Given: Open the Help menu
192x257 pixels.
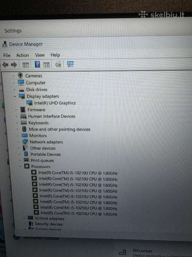Looking at the screenshot, I should click(x=55, y=55).
